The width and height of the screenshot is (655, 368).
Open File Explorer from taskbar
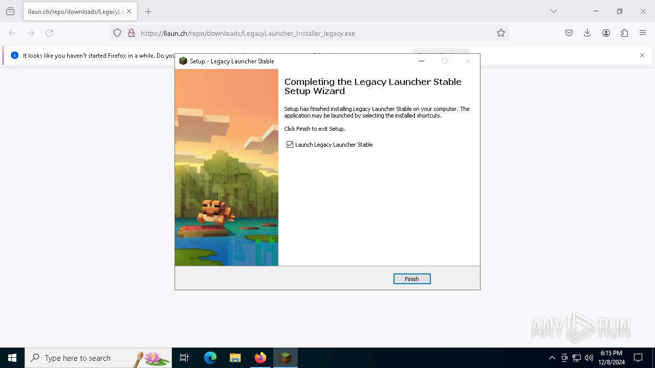pyautogui.click(x=235, y=358)
